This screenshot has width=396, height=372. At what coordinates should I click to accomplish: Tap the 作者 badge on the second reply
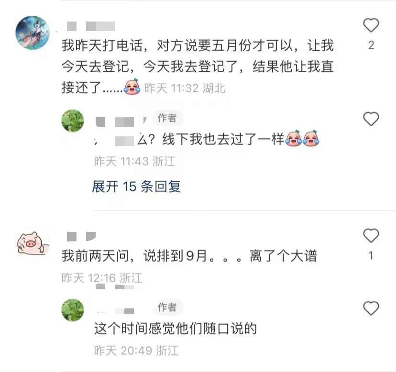point(167,307)
